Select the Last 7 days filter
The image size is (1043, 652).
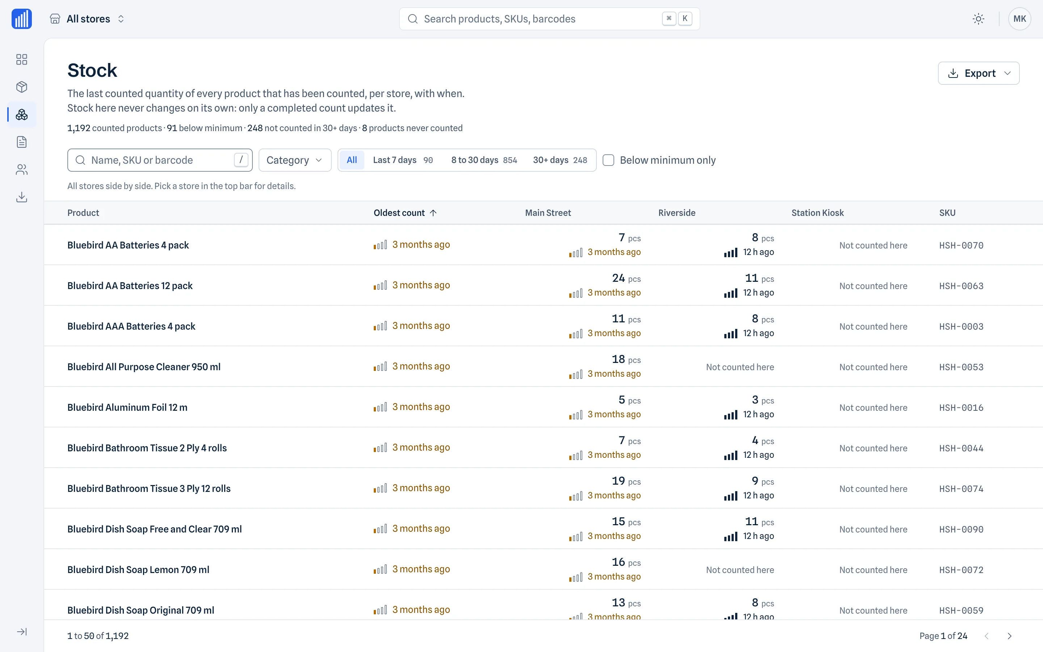tap(403, 160)
